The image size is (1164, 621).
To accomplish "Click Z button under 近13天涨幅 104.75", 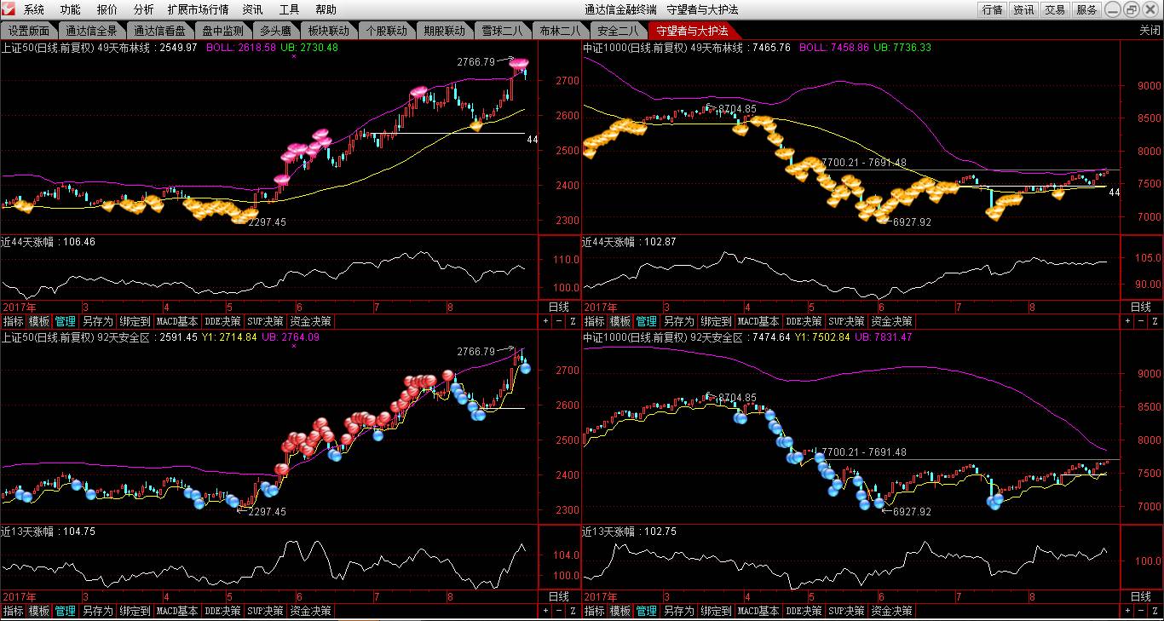I will pyautogui.click(x=573, y=611).
